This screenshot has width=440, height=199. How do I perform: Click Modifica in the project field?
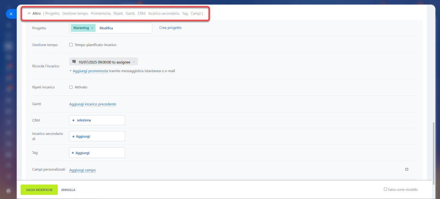(x=106, y=28)
